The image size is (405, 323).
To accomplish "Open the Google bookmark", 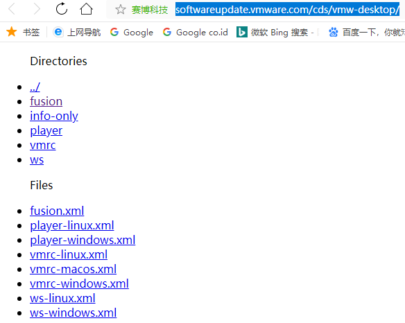I will (132, 33).
